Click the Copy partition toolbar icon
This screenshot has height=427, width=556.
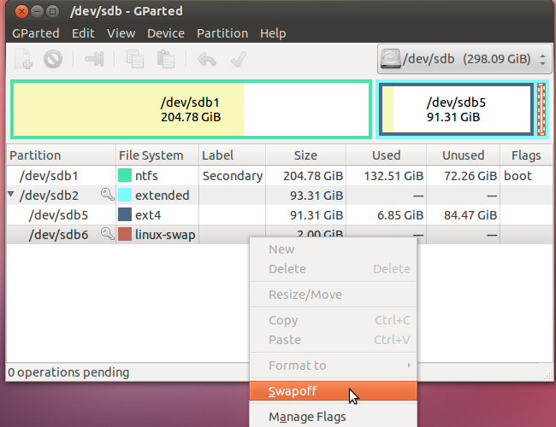pos(135,59)
